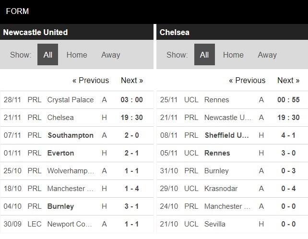
Task: Go to Previous Newcastle matches
Action: point(91,80)
